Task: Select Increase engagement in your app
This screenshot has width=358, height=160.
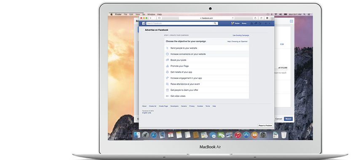Action: 206,78
